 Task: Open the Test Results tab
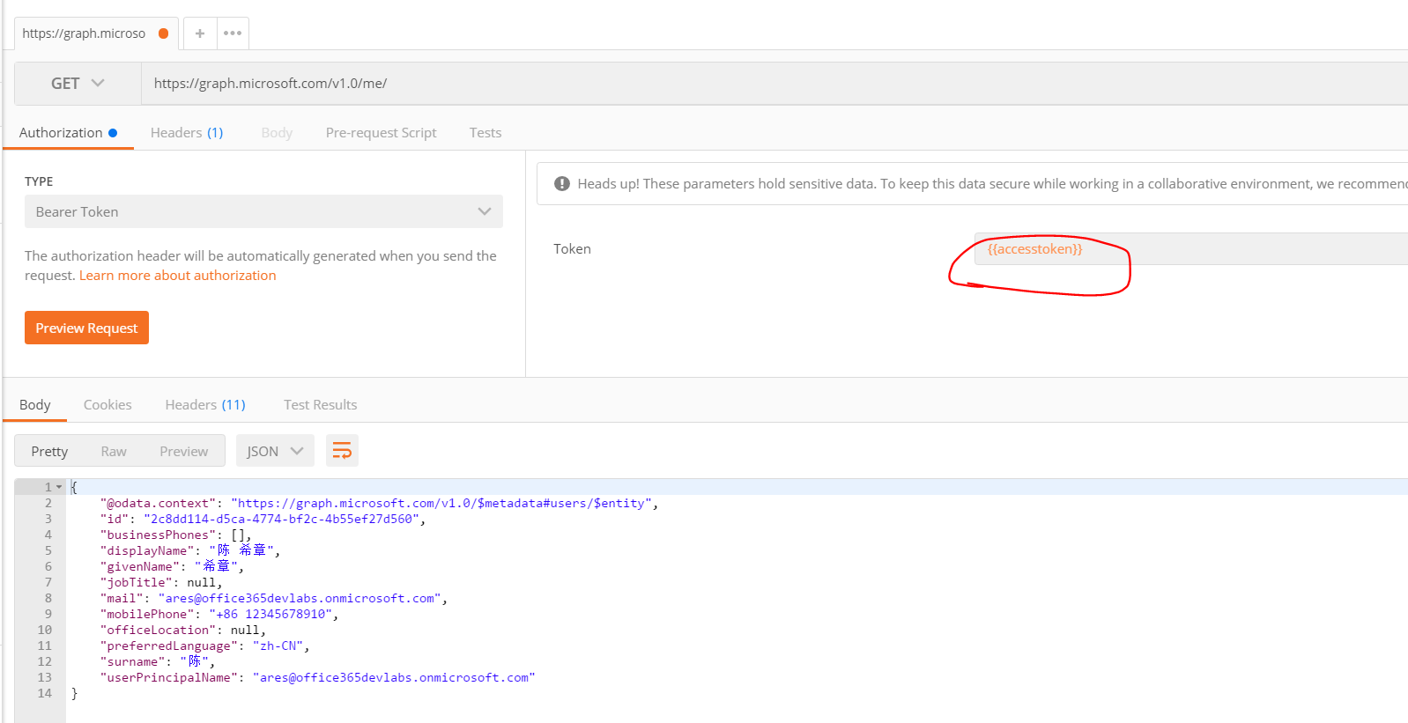coord(320,405)
